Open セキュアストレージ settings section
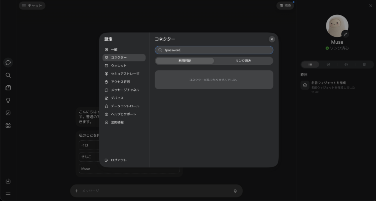The height and width of the screenshot is (201, 376). (x=124, y=74)
